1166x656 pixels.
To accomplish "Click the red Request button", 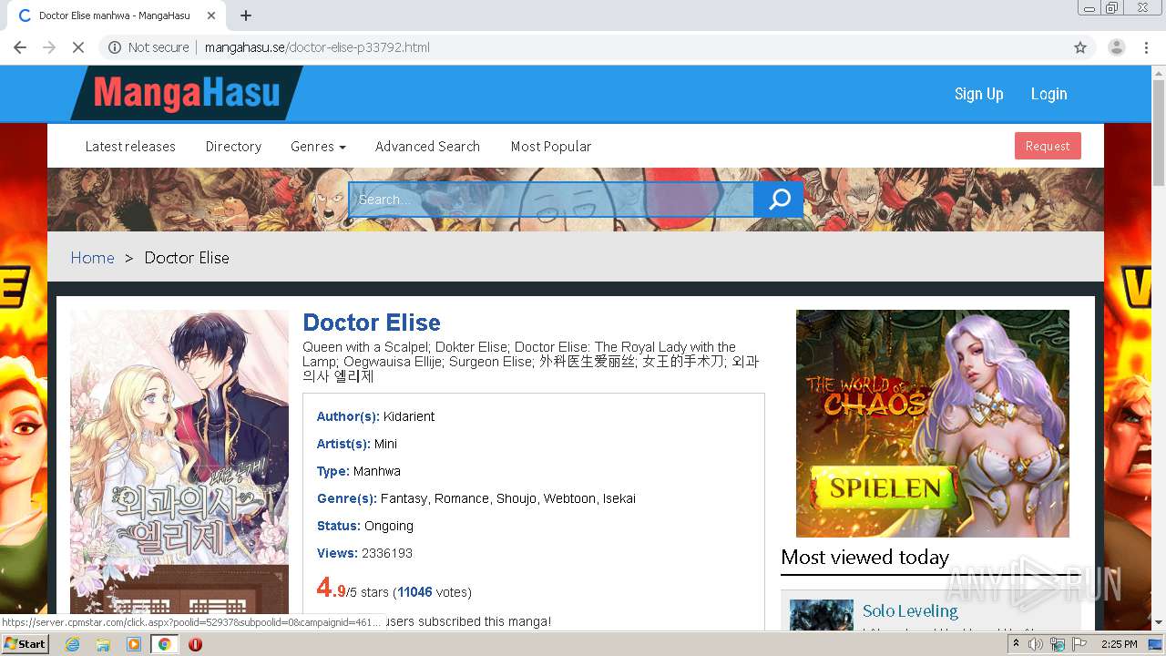I will 1048,146.
